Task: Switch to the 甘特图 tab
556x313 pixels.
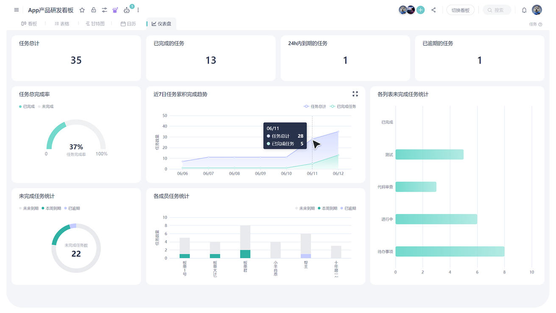Action: [x=95, y=24]
